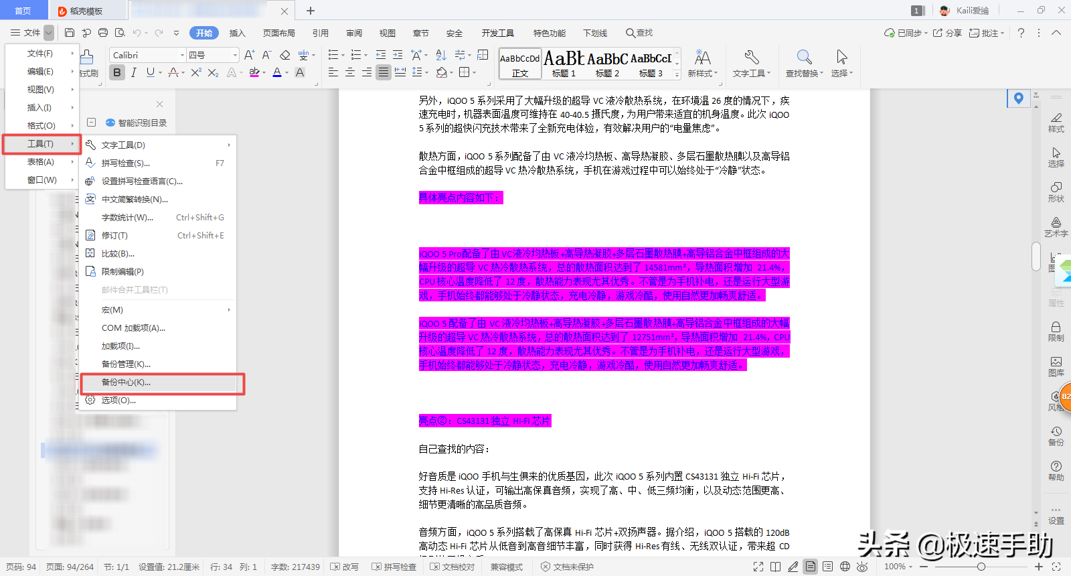The height and width of the screenshot is (576, 1071).
Task: Click the zoom slider handle
Action: point(981,567)
